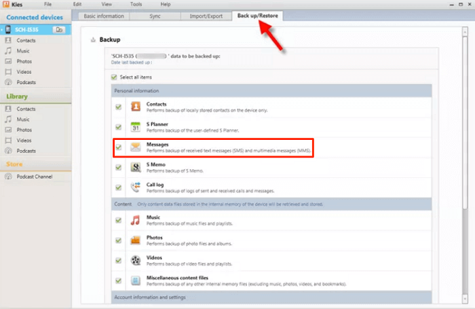Open Library Photos icon
This screenshot has height=309, width=475.
click(8, 130)
